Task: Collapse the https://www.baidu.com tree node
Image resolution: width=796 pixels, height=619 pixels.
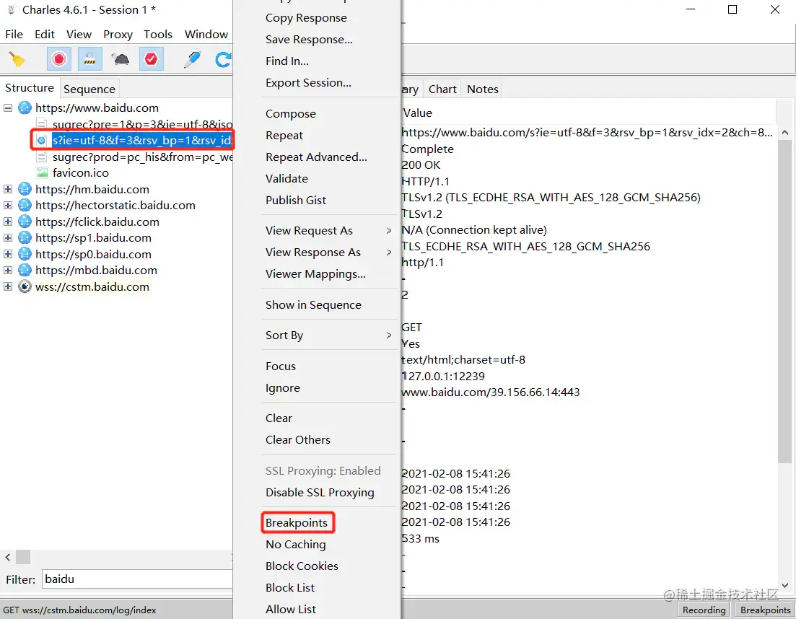Action: (x=8, y=107)
